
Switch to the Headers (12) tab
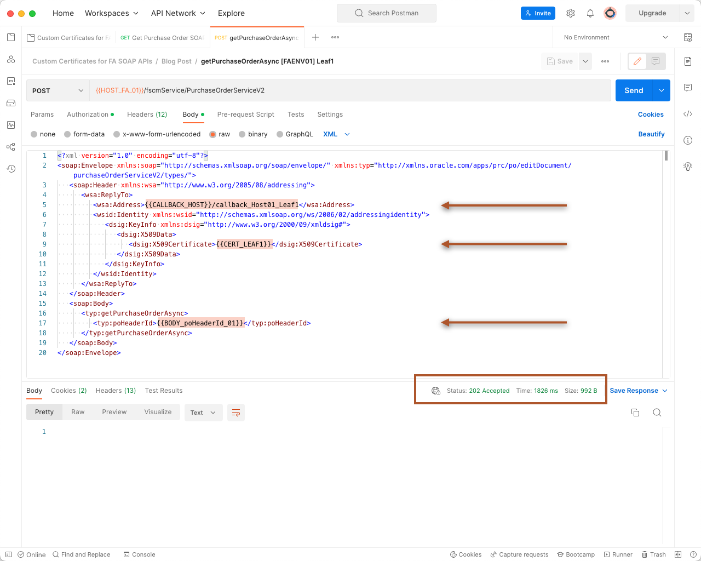point(147,115)
